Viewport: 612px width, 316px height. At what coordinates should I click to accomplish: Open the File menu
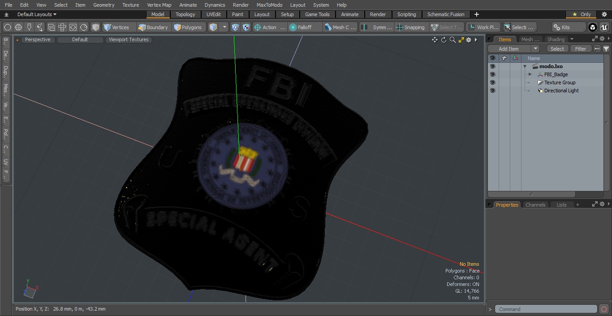9,5
